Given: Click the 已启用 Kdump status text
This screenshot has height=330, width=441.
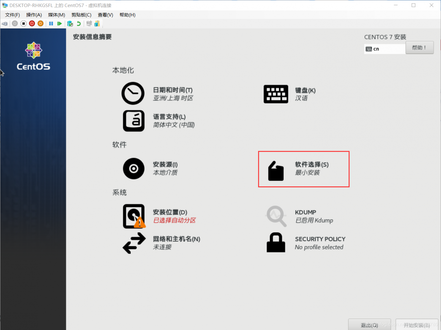Looking at the screenshot, I should click(314, 220).
